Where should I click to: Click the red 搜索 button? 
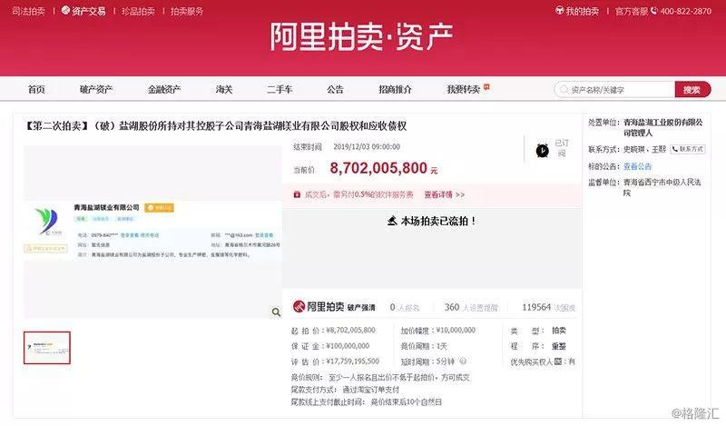click(692, 89)
